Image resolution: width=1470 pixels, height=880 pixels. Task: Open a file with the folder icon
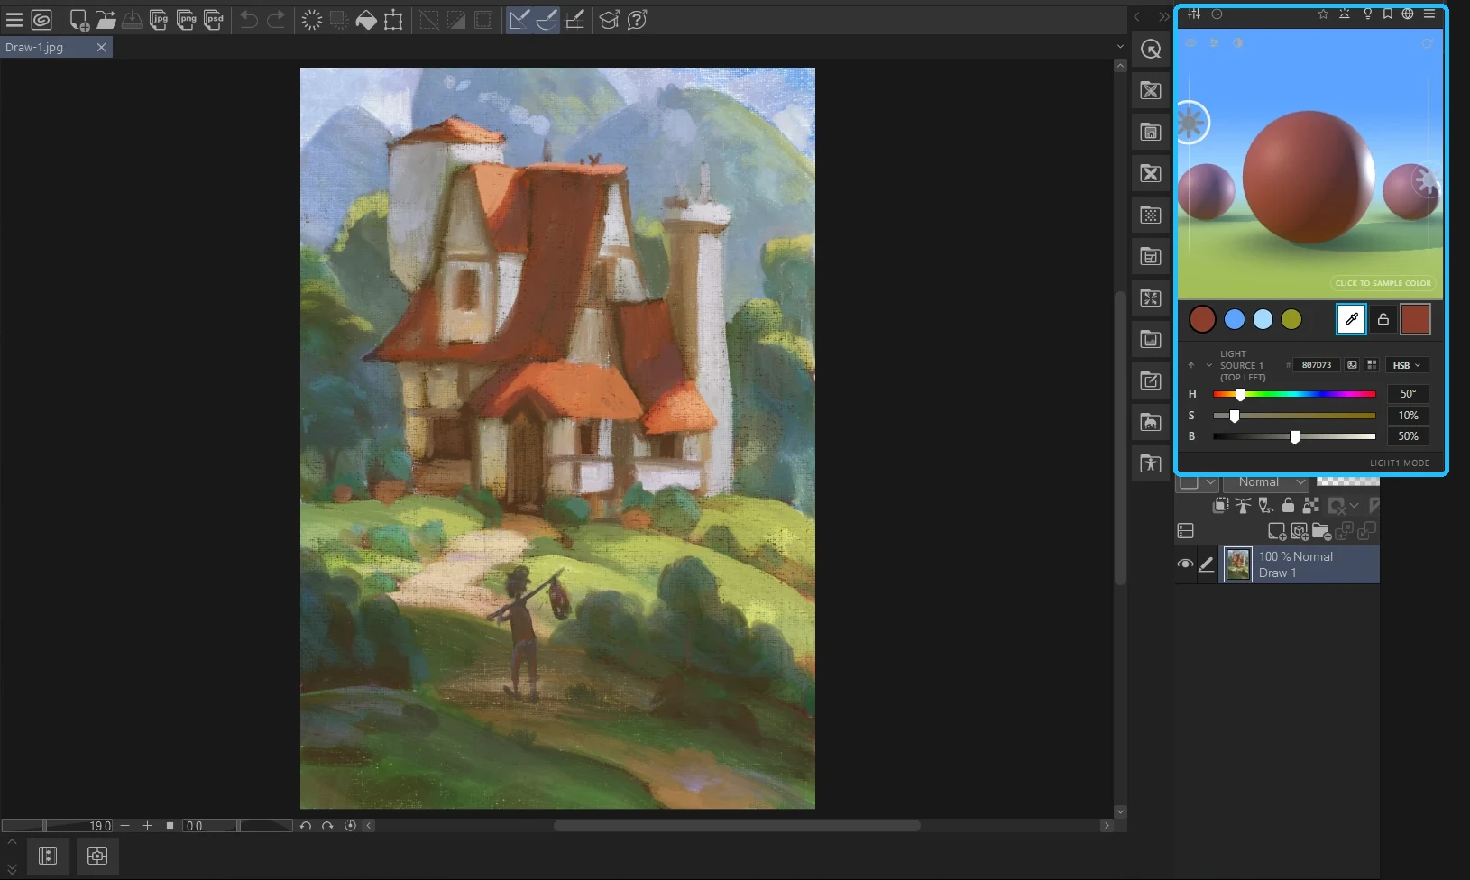[106, 20]
